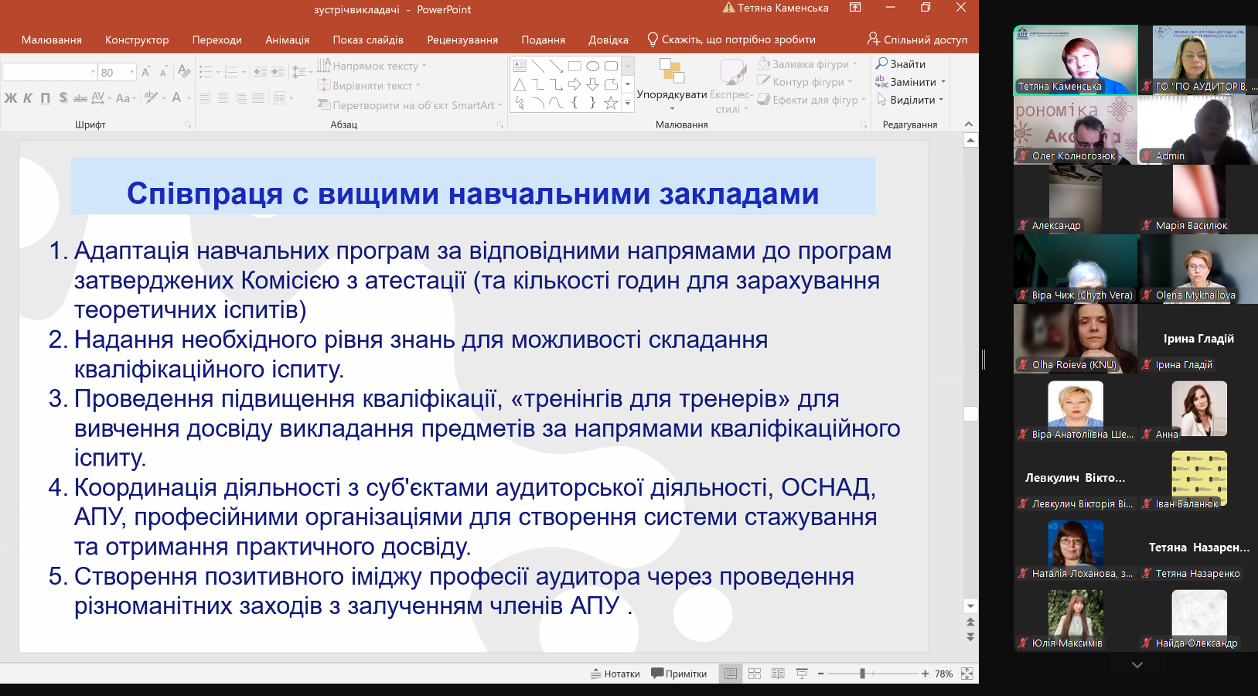Switch to Normal view in status bar

(x=731, y=674)
